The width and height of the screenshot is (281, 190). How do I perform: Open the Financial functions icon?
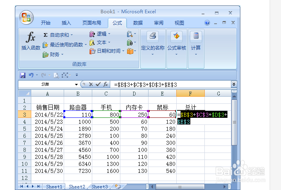point(45,54)
